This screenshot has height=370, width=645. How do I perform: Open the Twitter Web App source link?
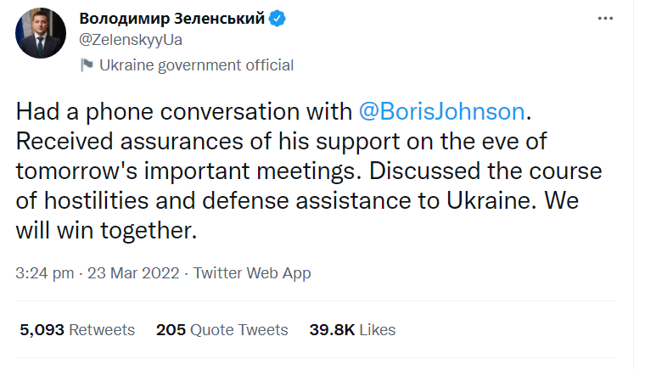252,273
